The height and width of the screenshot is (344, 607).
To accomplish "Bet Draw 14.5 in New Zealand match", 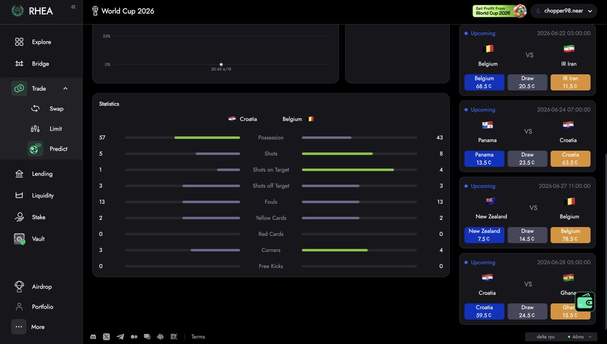I will pyautogui.click(x=528, y=235).
